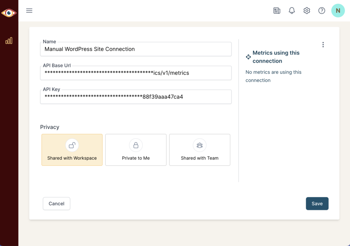The height and width of the screenshot is (246, 350).
Task: Toggle the hamburger menu
Action: tap(29, 11)
